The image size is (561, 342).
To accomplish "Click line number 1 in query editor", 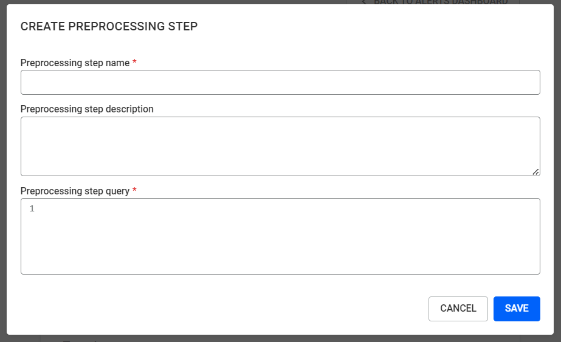I will pyautogui.click(x=32, y=209).
